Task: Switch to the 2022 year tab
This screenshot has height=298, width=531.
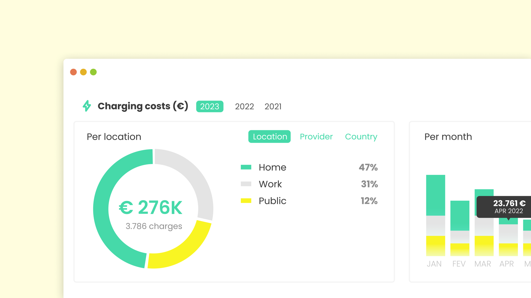Action: click(244, 107)
